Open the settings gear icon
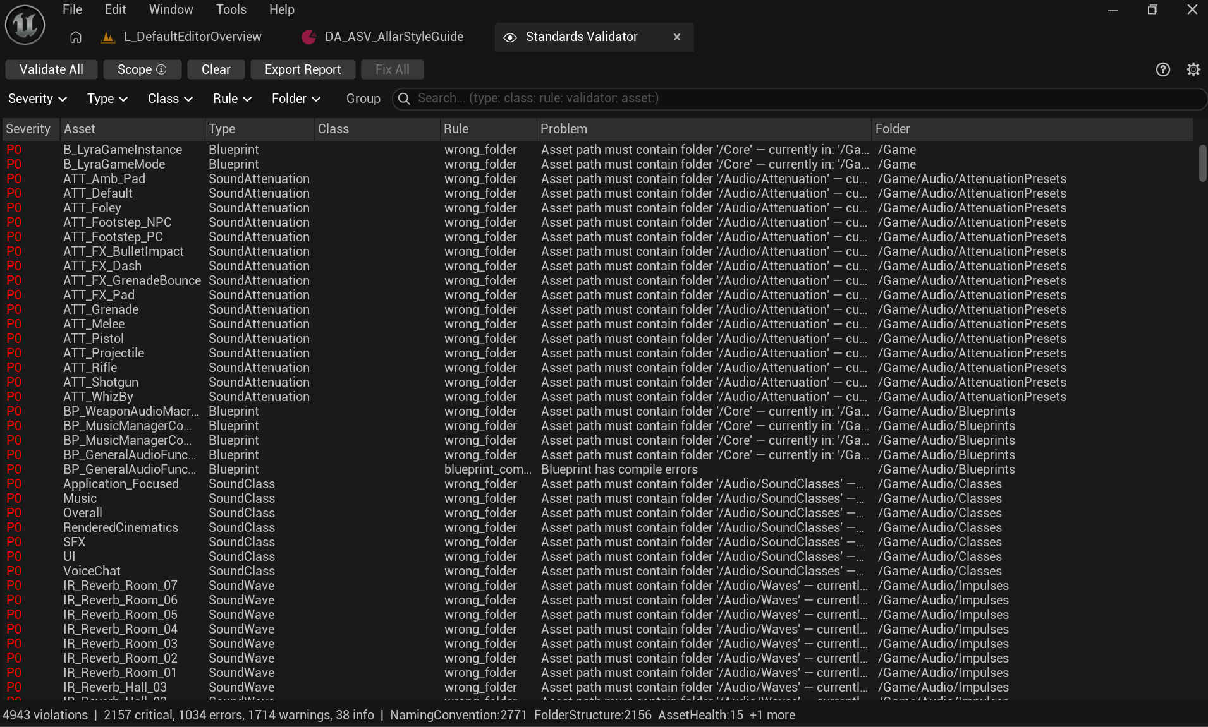The height and width of the screenshot is (727, 1208). pyautogui.click(x=1193, y=69)
